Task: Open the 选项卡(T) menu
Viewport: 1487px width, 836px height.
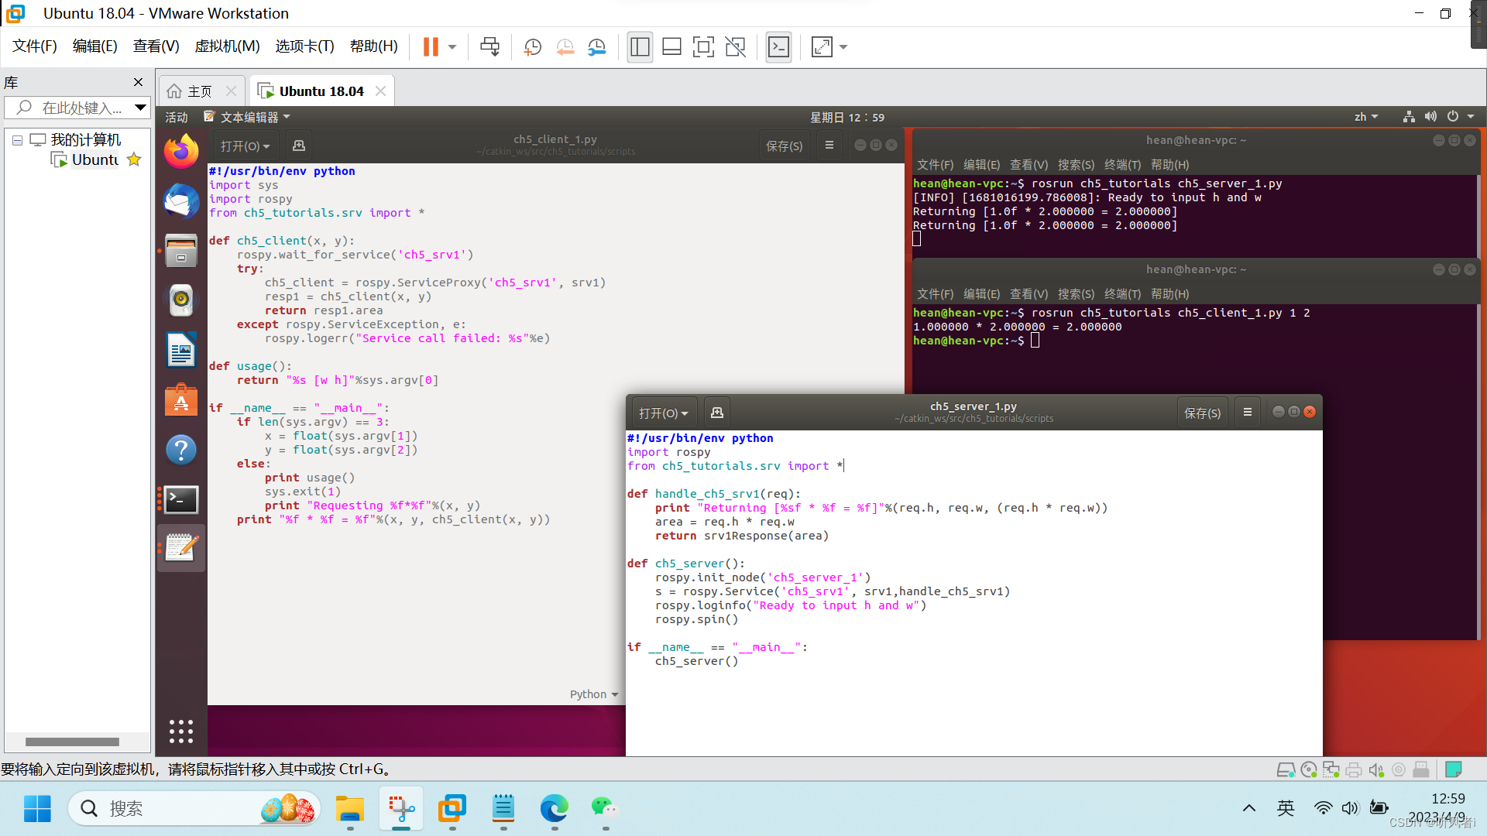Action: click(x=304, y=46)
